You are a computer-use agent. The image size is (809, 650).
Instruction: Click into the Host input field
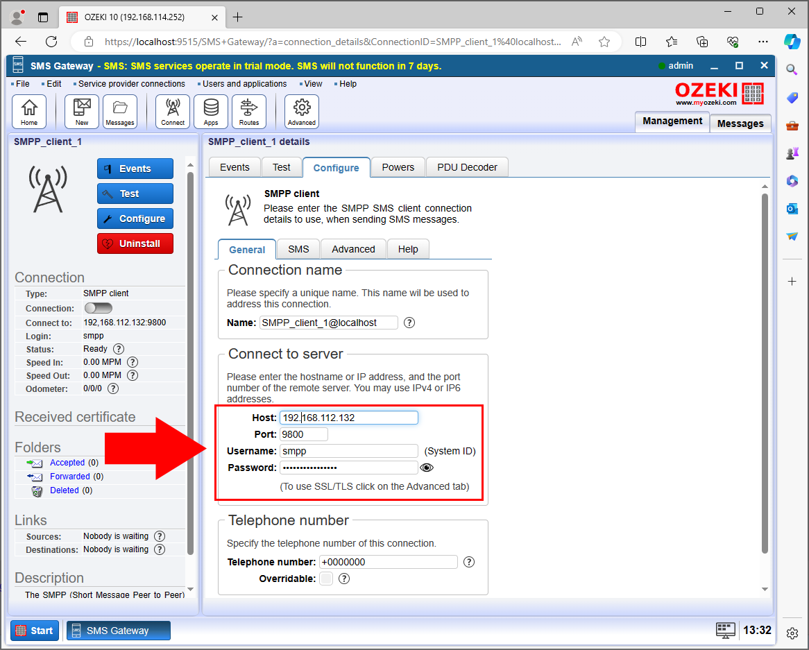[x=349, y=418]
